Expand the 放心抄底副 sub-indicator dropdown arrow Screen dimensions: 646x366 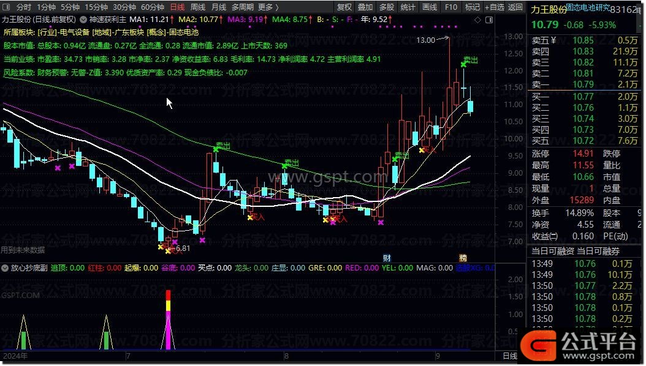tap(5, 268)
